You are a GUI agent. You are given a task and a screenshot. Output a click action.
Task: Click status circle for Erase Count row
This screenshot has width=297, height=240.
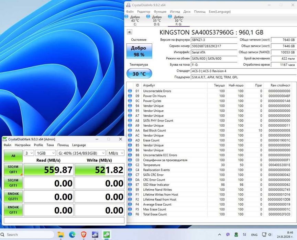[x=130, y=140]
